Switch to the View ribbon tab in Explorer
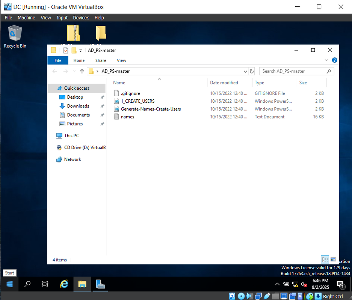The width and height of the screenshot is (352, 300). [x=121, y=60]
